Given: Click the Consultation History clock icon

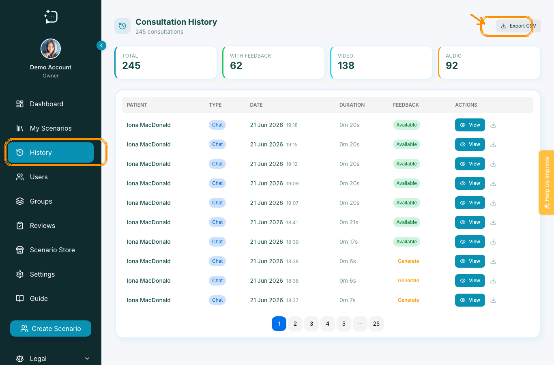Looking at the screenshot, I should coord(122,26).
